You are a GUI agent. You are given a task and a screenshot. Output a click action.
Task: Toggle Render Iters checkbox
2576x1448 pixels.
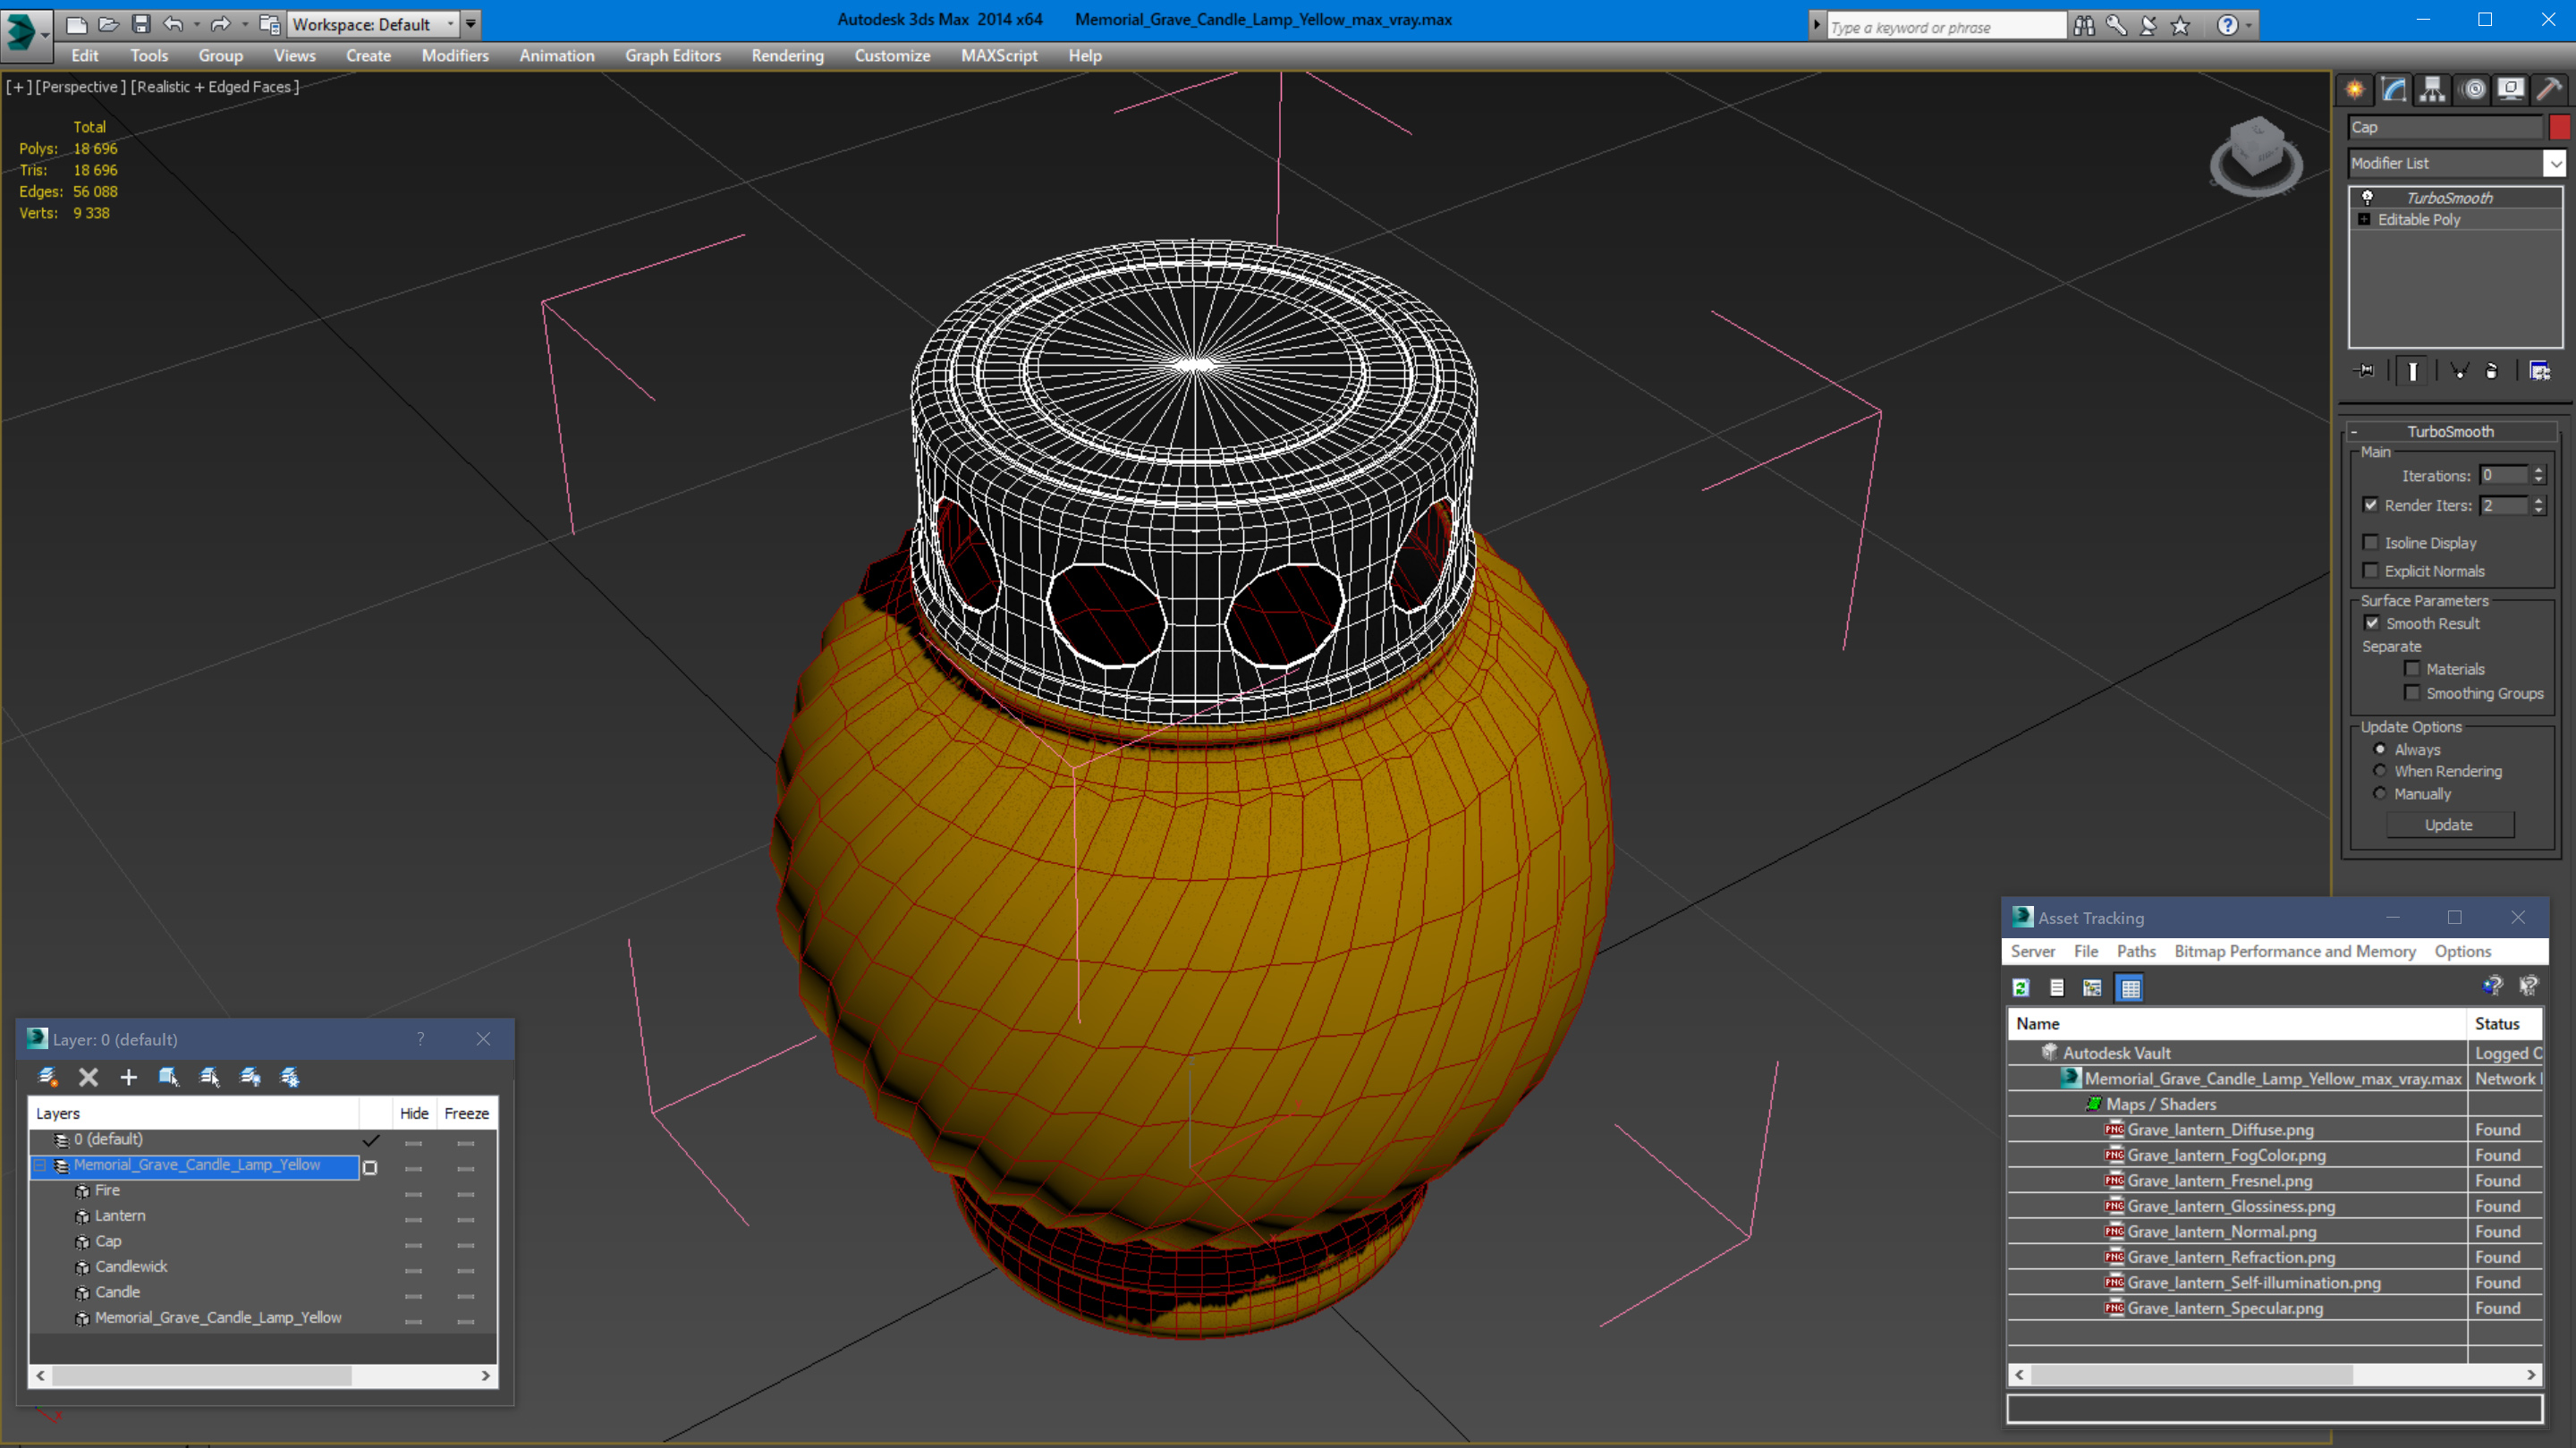[x=2370, y=505]
